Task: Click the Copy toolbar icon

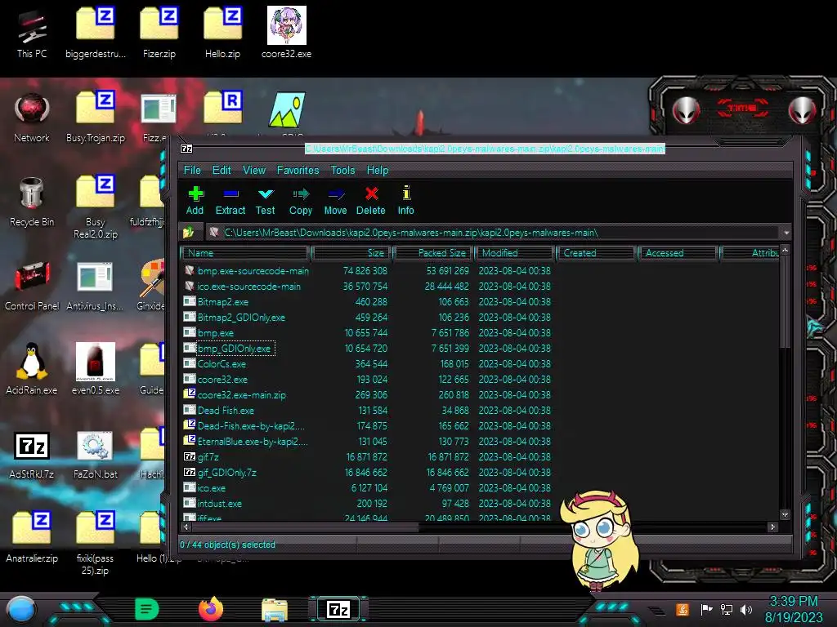Action: [x=301, y=201]
